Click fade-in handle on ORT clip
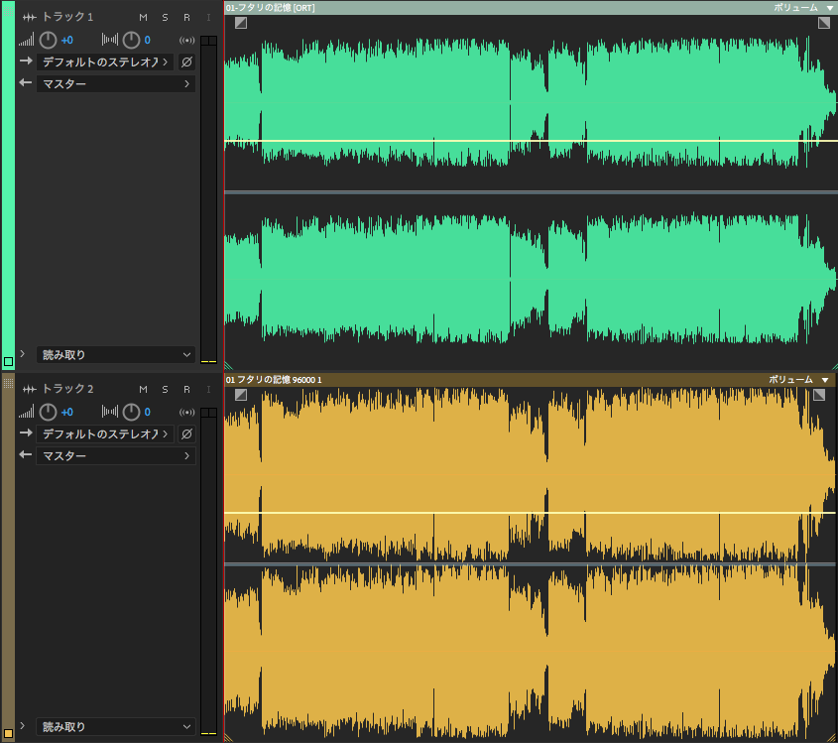 tap(241, 23)
